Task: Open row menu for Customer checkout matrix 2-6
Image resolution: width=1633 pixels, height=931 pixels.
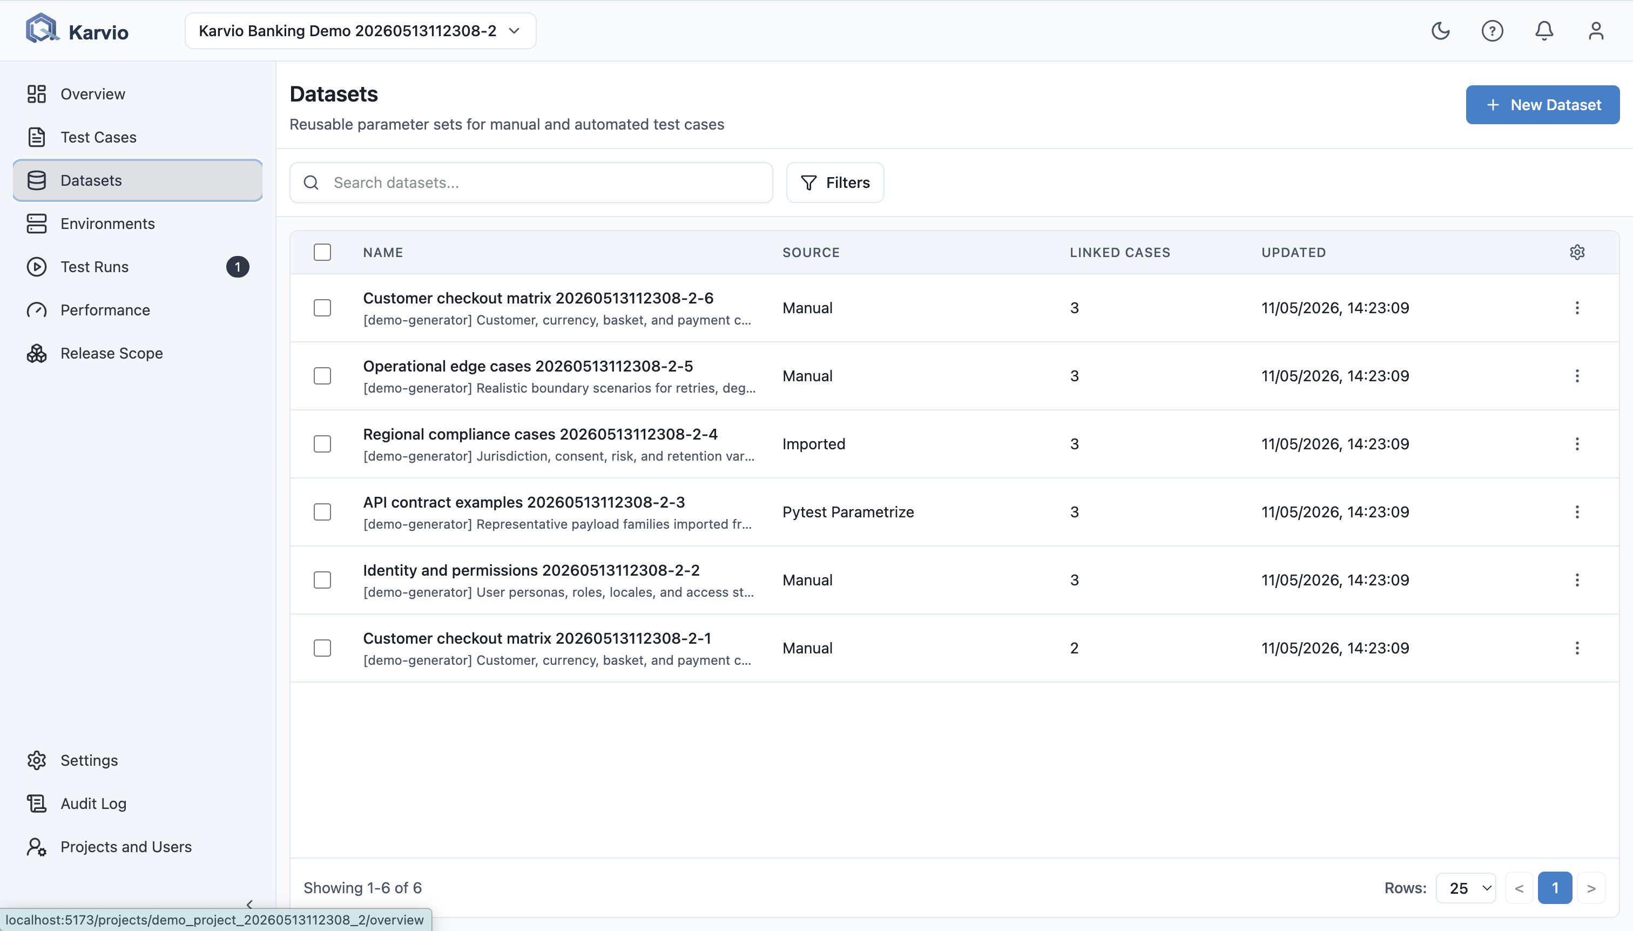Action: [x=1577, y=308]
